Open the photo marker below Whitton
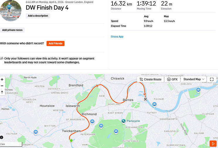Screen dimensions: 218x148 click(36, 132)
